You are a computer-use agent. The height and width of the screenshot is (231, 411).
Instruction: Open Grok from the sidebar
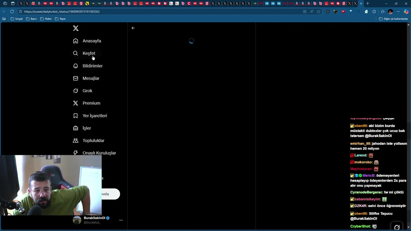click(x=83, y=91)
